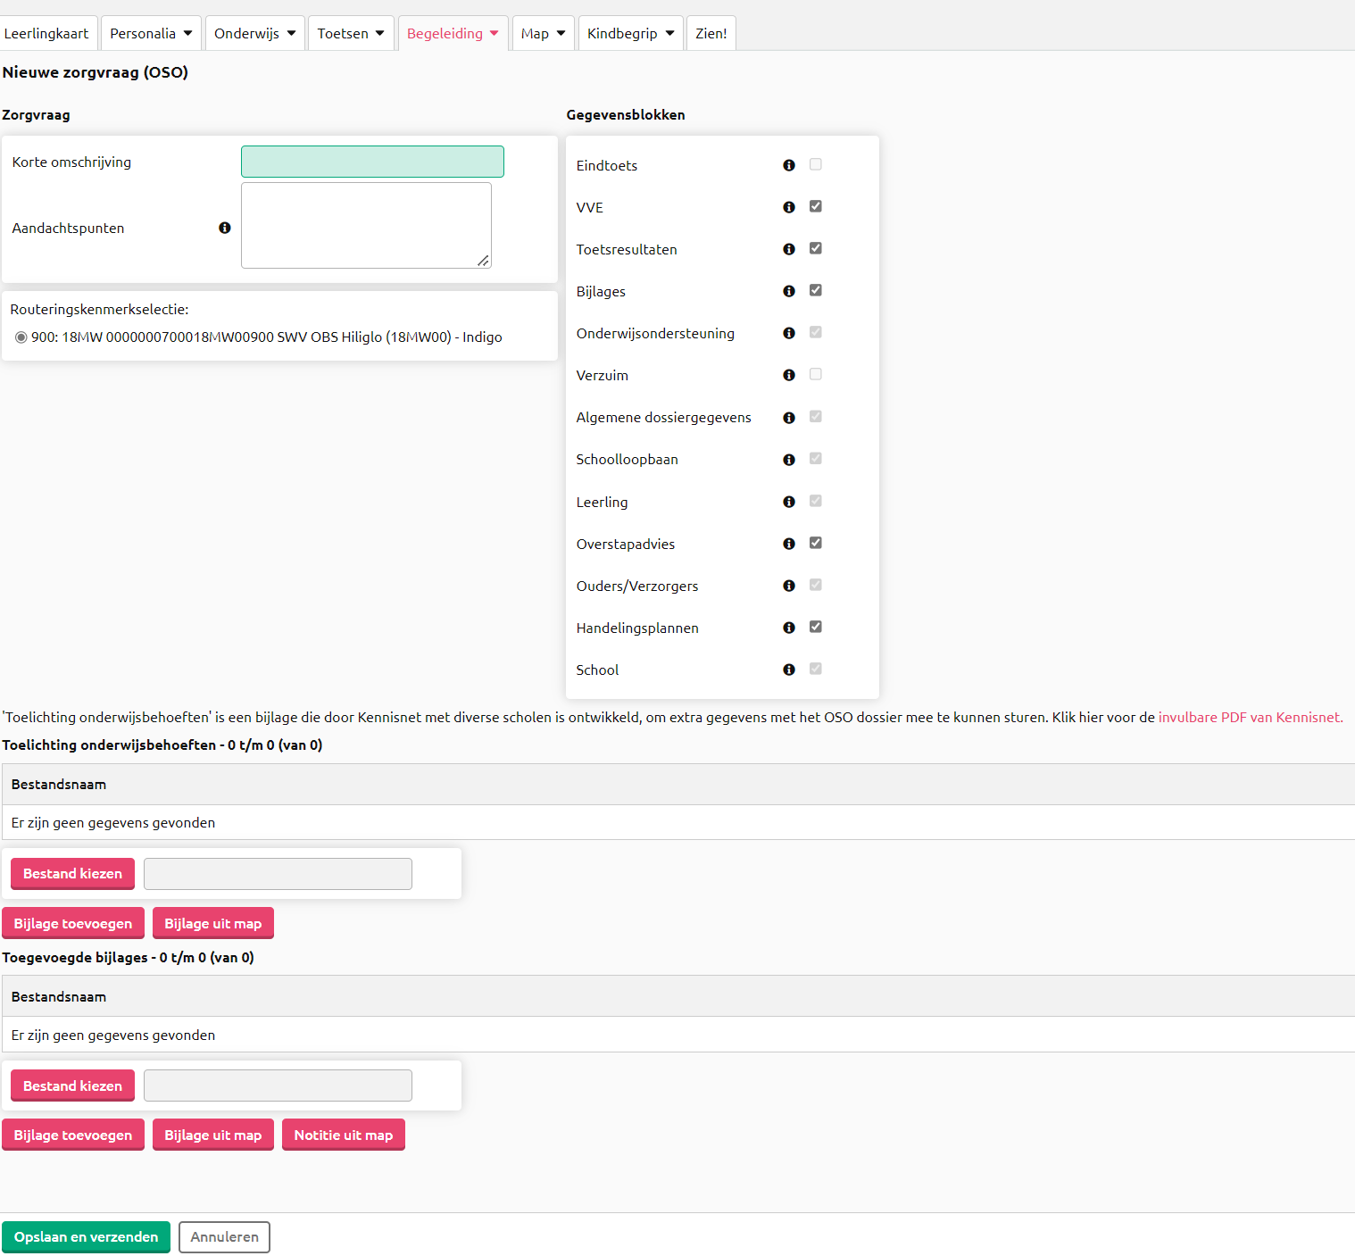Show info for Leerling data block
This screenshot has height=1256, width=1355.
tap(789, 502)
